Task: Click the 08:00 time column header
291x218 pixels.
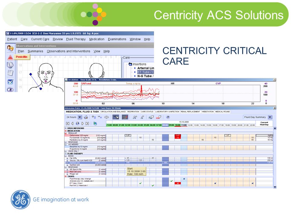Action: point(165,125)
